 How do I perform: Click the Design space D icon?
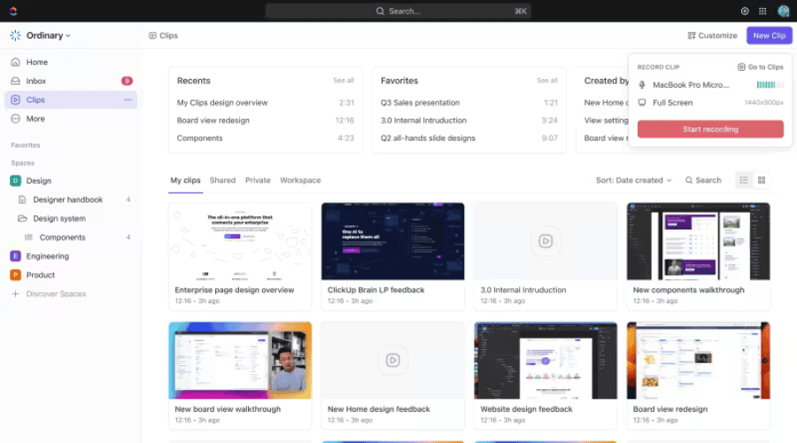(15, 181)
